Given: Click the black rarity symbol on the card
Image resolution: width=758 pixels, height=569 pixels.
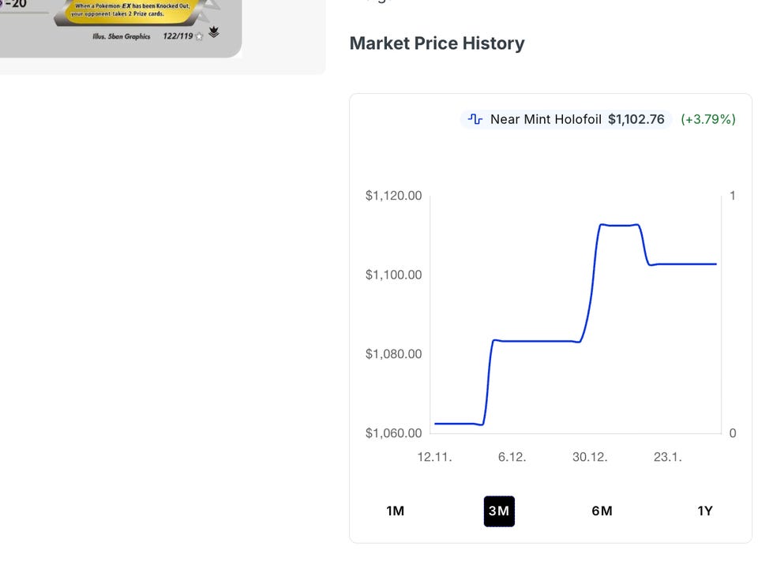Looking at the screenshot, I should [x=214, y=33].
